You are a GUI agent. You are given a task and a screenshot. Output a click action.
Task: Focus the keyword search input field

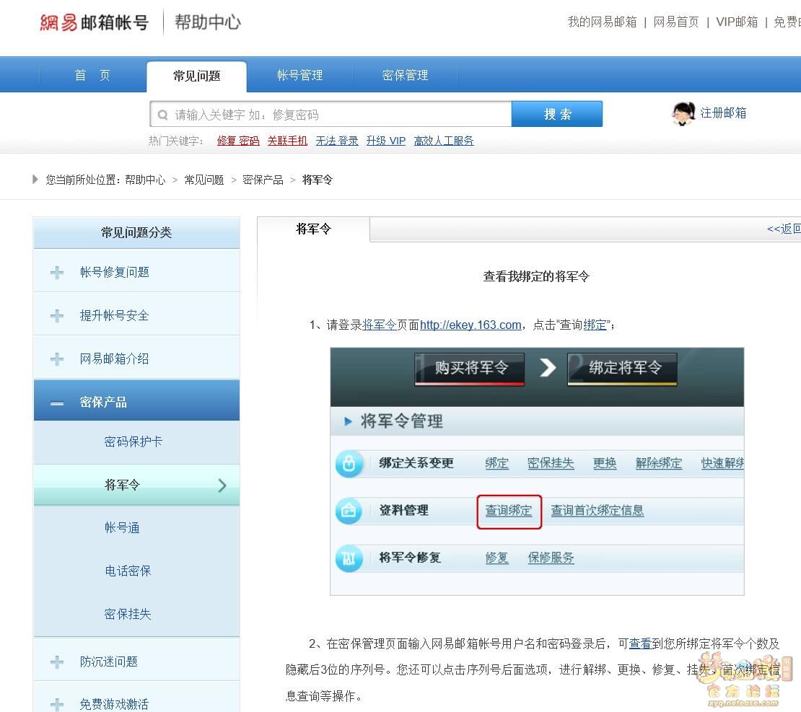331,114
